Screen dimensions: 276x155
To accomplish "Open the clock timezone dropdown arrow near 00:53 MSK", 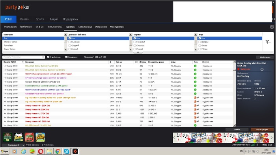I will pos(274,145).
